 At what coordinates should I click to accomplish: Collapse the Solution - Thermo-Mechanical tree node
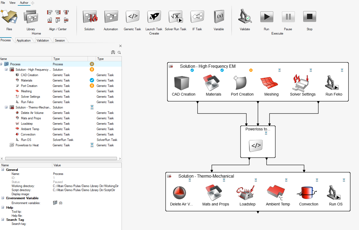coord(6,107)
